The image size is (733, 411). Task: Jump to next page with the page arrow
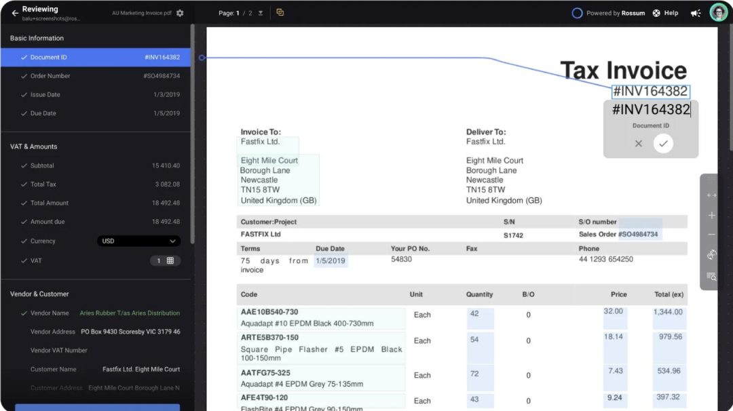coord(261,13)
